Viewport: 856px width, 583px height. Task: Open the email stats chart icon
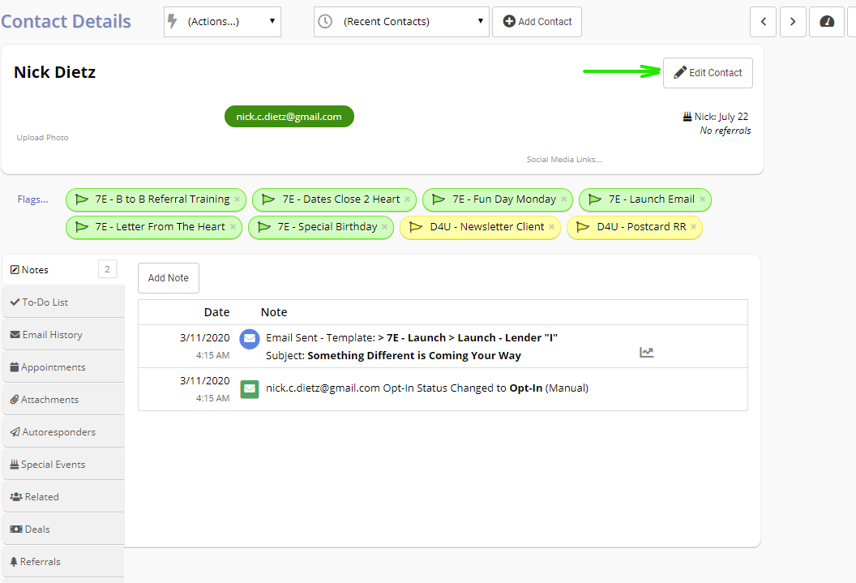point(646,352)
